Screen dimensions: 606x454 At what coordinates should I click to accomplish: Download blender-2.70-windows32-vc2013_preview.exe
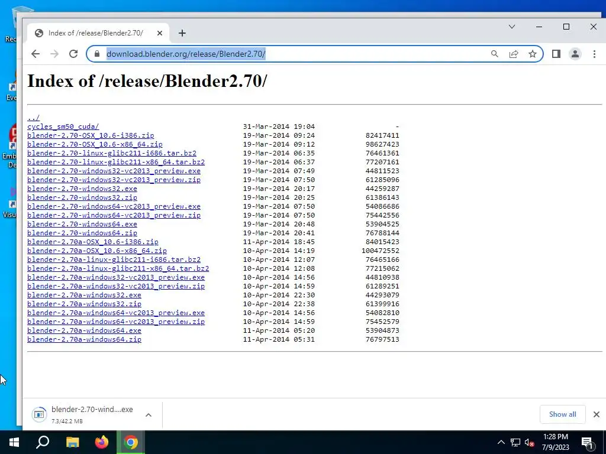pos(114,171)
